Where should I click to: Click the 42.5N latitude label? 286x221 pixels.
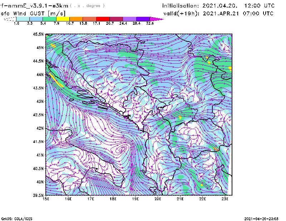(x=38, y=115)
